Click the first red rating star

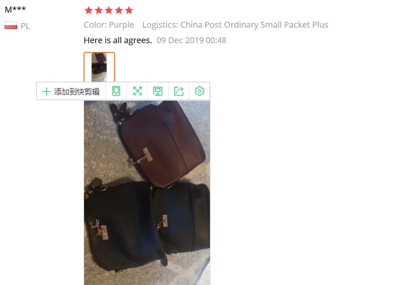coord(88,10)
